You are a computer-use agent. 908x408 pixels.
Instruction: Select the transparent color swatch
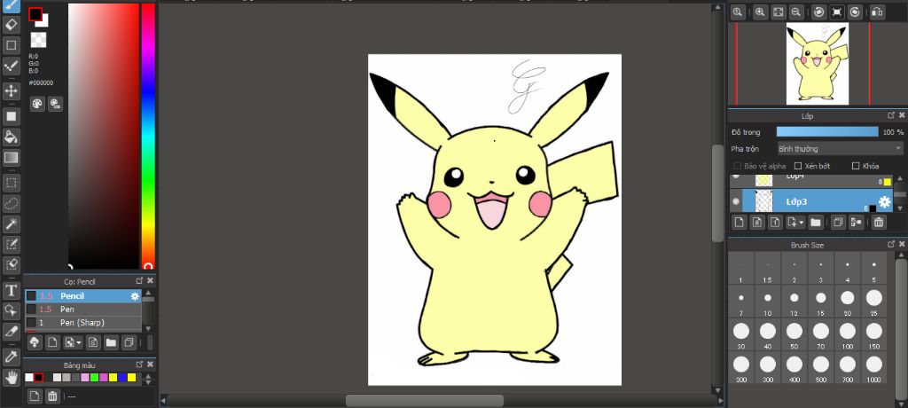coord(38,39)
